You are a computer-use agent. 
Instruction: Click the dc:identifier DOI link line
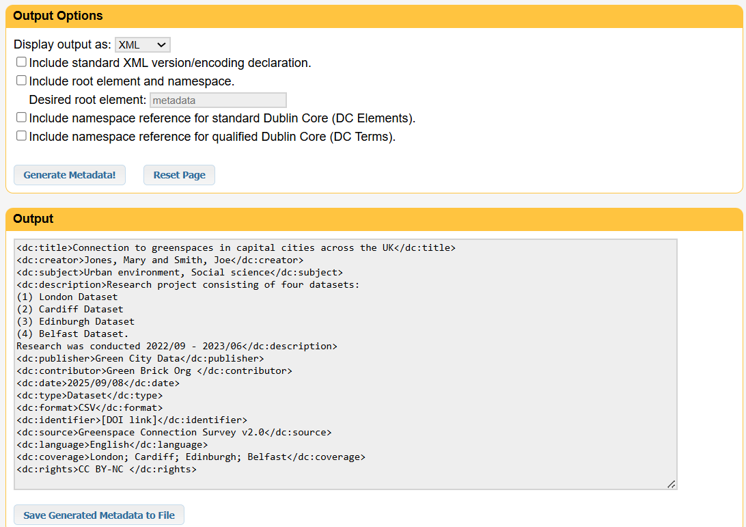click(x=132, y=420)
